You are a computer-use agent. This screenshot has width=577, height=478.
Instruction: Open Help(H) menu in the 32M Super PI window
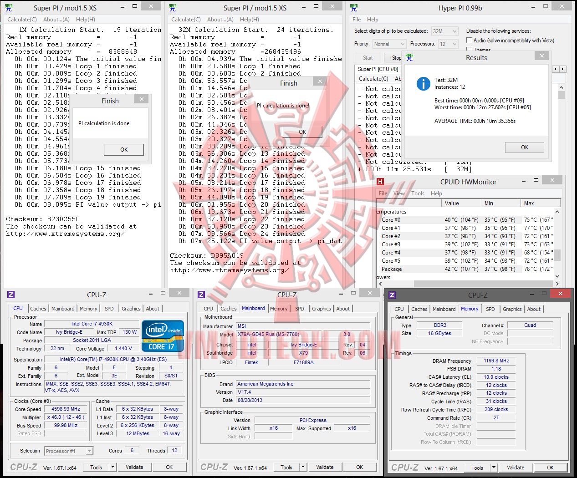pos(250,20)
